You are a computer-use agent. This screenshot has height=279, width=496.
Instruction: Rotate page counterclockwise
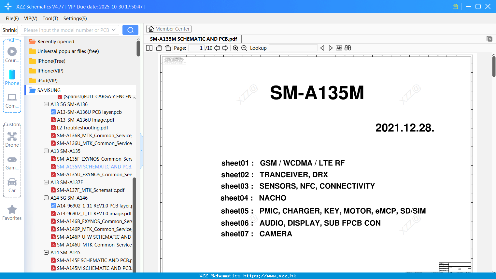159,48
